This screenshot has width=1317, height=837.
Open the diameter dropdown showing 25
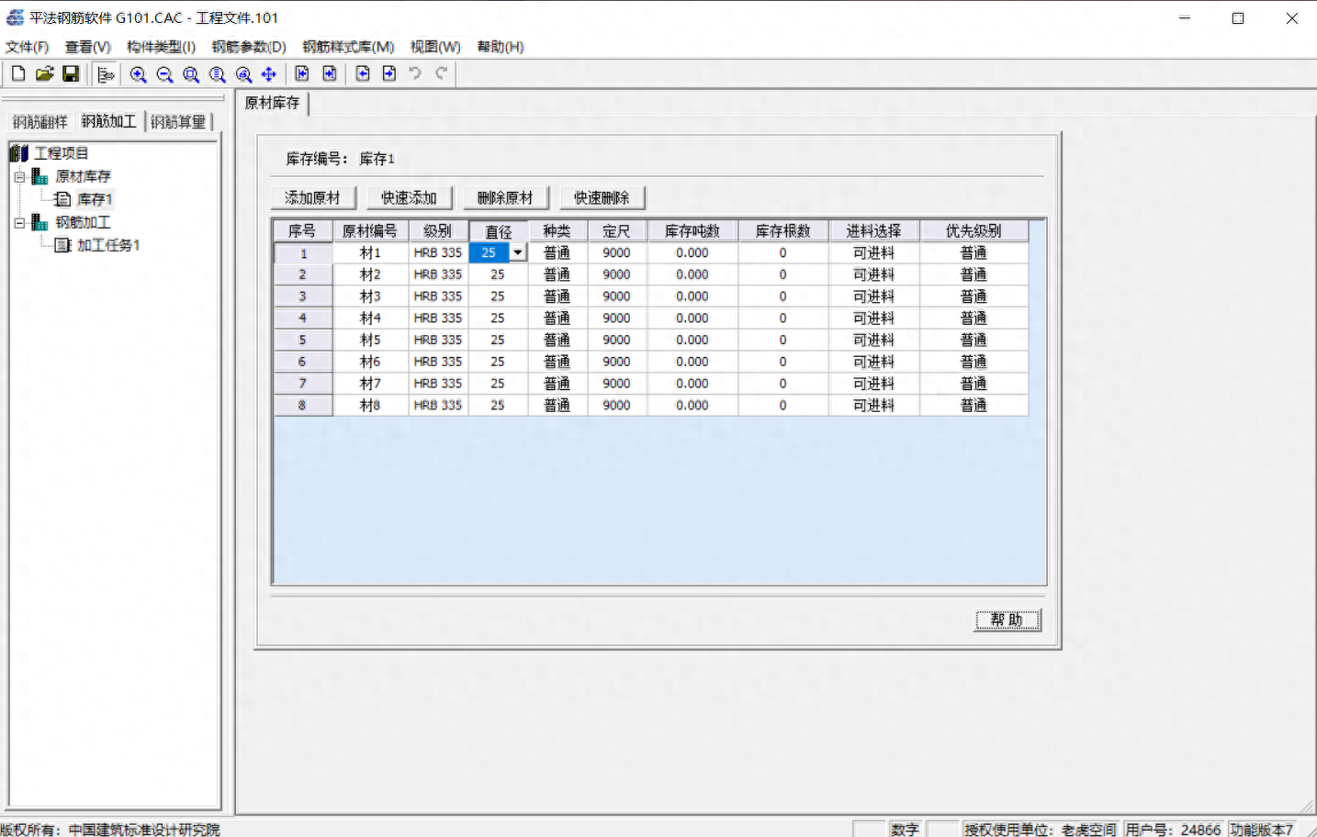517,251
